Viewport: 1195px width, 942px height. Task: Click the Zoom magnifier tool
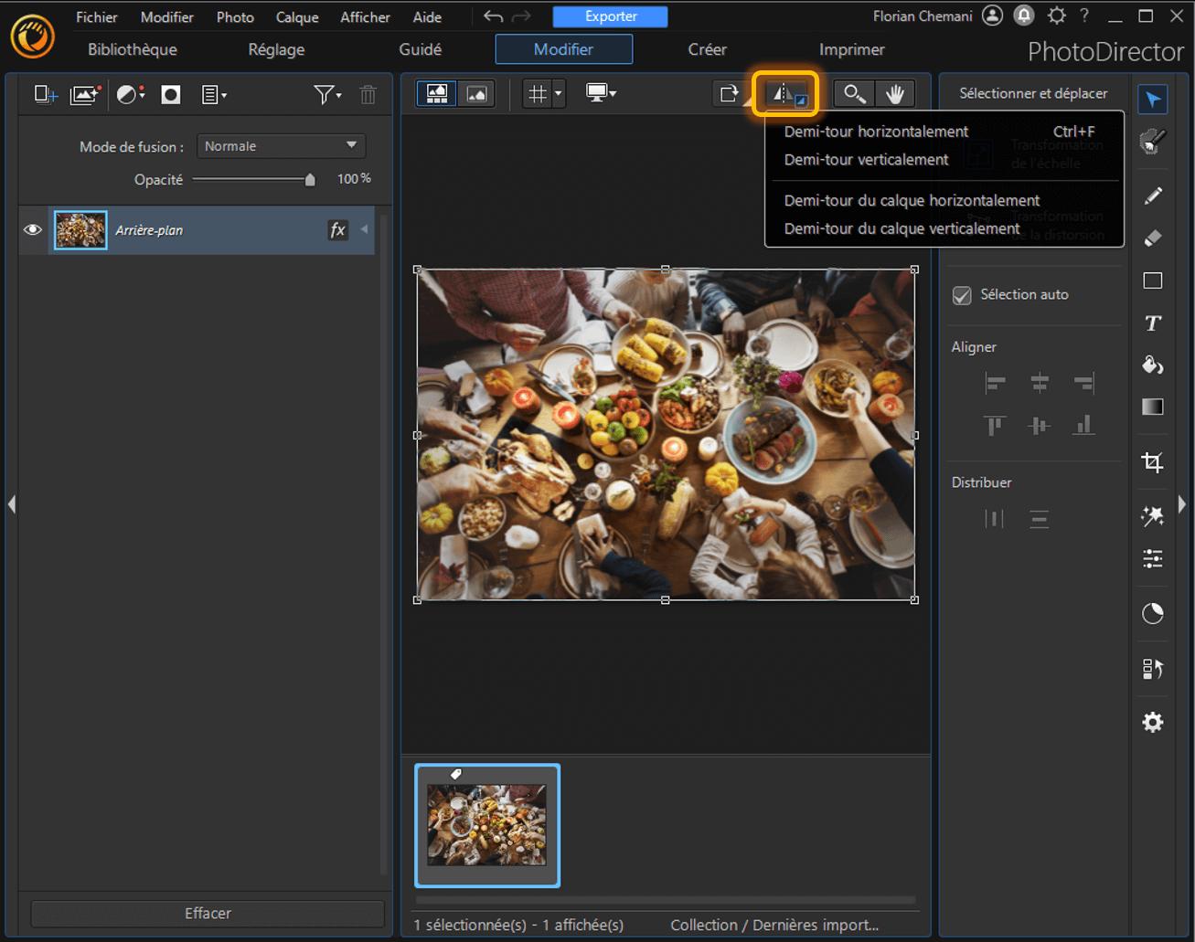854,93
